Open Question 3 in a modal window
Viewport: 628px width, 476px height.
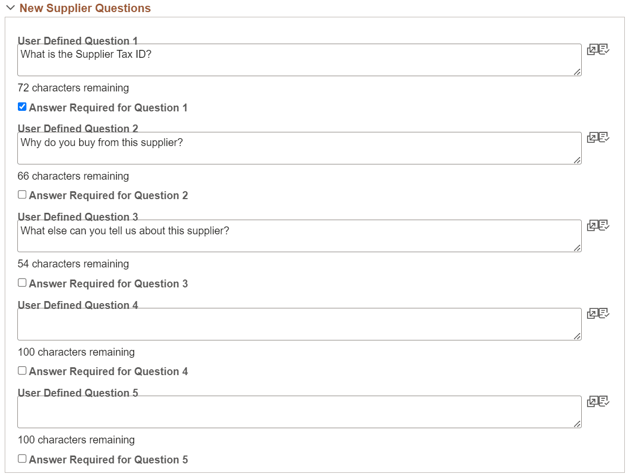(593, 225)
